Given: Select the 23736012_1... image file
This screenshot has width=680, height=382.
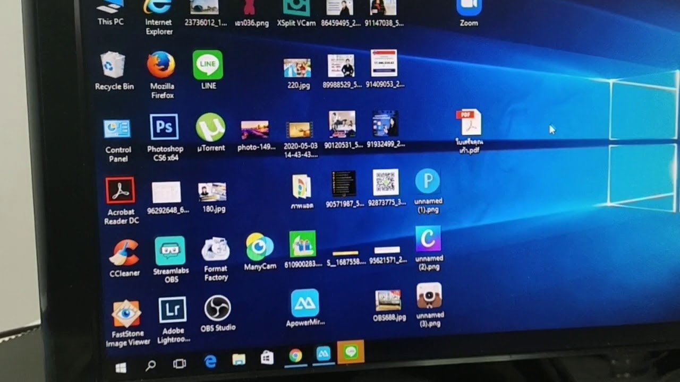Looking at the screenshot, I should 205,14.
